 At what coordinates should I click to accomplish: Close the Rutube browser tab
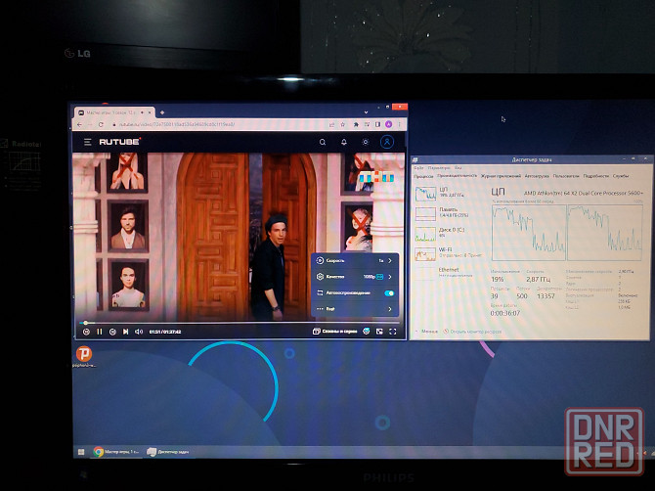pos(150,112)
